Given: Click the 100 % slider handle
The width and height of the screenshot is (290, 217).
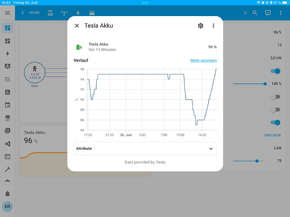Looking at the screenshot, I should click(x=265, y=84).
